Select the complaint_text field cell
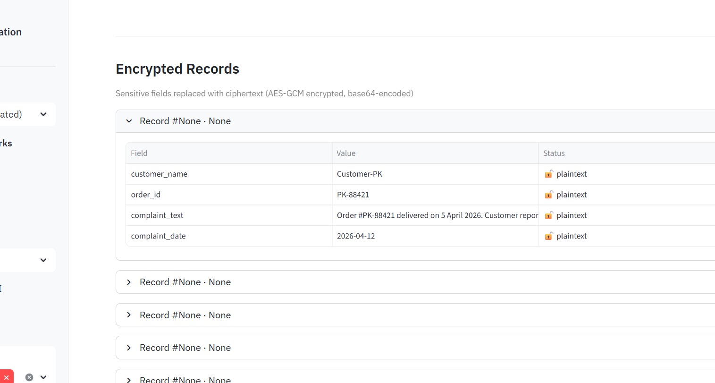Viewport: 715px width, 383px height. pyautogui.click(x=229, y=215)
